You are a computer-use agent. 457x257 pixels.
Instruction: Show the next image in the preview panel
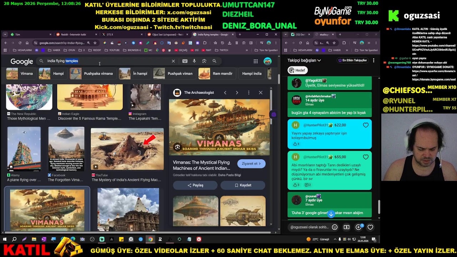coord(237,92)
